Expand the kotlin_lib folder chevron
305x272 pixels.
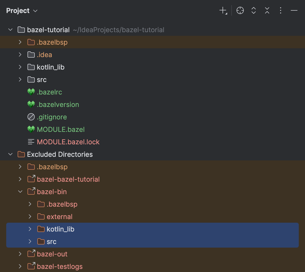coord(20,67)
